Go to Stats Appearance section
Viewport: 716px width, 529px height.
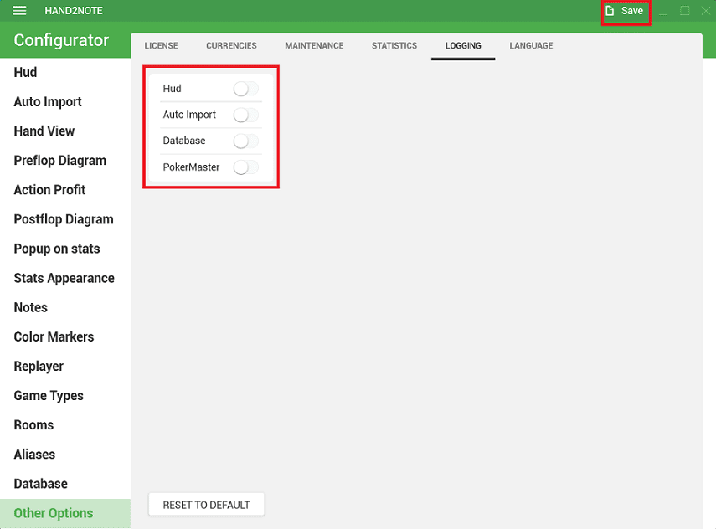[65, 278]
